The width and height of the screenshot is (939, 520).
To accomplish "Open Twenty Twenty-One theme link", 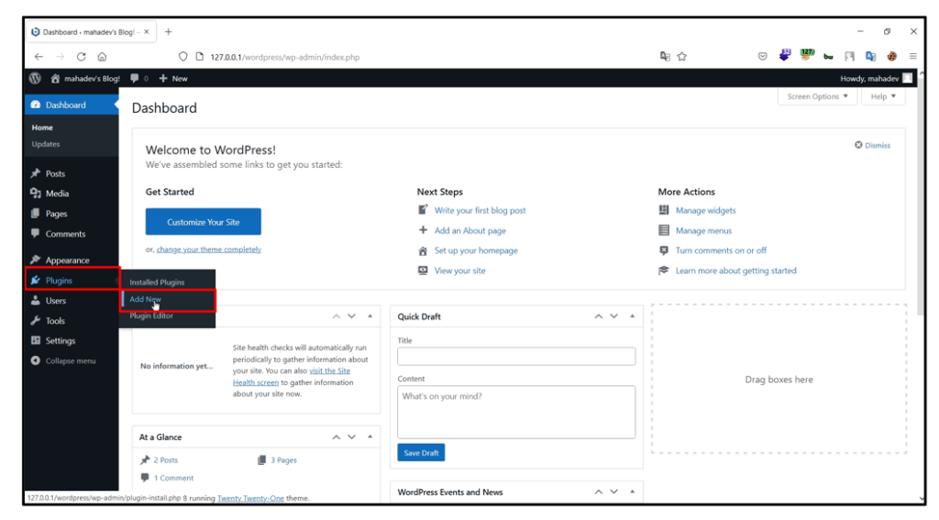I will point(250,498).
